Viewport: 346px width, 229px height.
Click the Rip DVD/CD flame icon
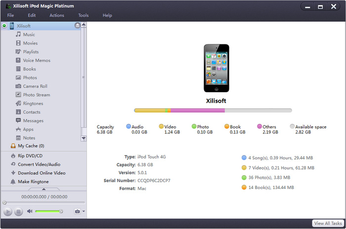click(x=13, y=155)
